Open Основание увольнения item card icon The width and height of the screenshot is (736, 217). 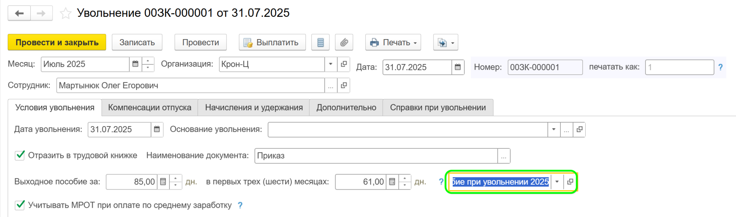pos(579,130)
